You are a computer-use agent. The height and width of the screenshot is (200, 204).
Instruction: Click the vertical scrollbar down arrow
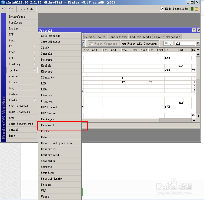click(x=198, y=116)
